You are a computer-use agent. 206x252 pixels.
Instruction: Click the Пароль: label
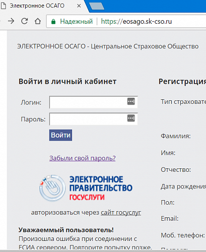click(x=33, y=119)
